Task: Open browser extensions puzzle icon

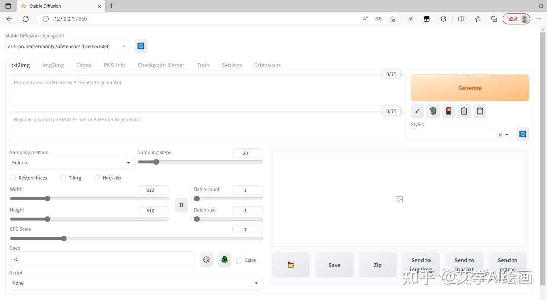Action: pyautogui.click(x=443, y=19)
